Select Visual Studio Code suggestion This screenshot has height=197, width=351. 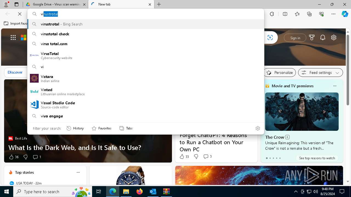click(x=146, y=105)
